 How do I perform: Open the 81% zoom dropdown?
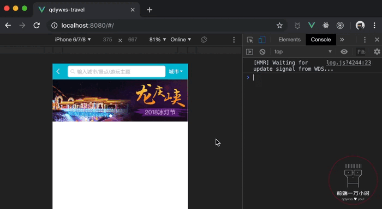tap(158, 40)
